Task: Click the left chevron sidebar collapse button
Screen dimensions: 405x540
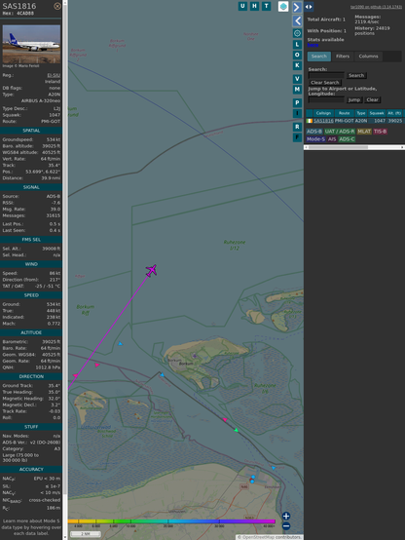Action: [297, 20]
